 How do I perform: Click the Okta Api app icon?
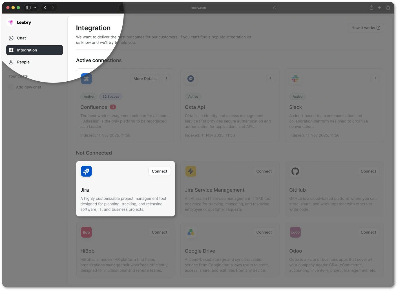pos(191,79)
